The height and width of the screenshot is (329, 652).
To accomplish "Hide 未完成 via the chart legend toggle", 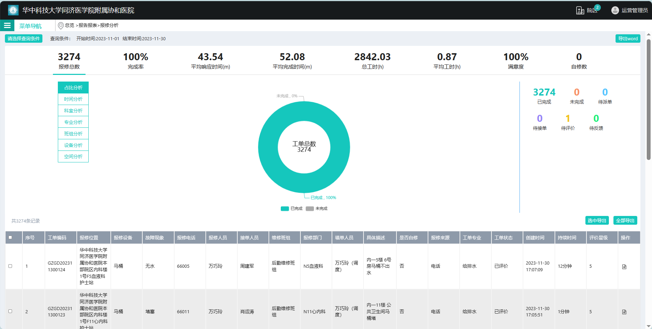I will (x=317, y=208).
